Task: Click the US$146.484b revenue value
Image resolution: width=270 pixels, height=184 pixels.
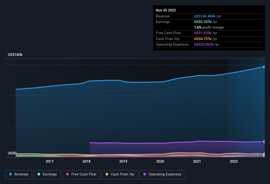Action: pyautogui.click(x=205, y=16)
